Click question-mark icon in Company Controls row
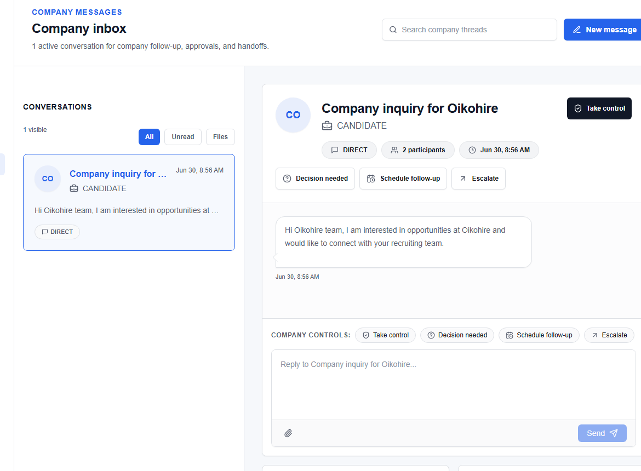 [431, 335]
